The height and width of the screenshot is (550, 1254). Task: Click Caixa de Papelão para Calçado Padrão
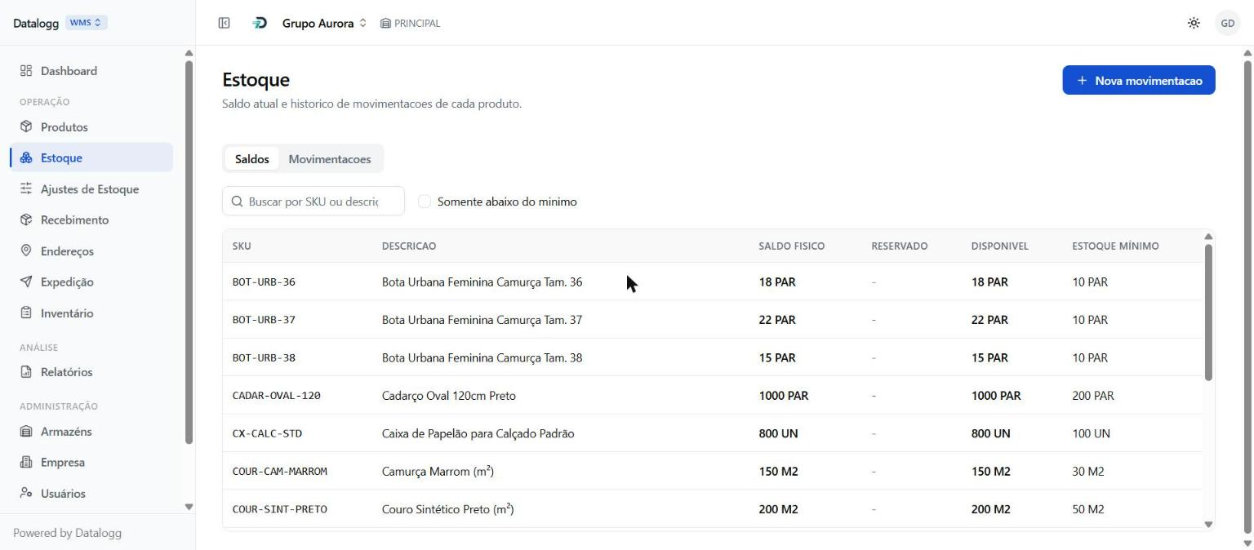tap(478, 434)
